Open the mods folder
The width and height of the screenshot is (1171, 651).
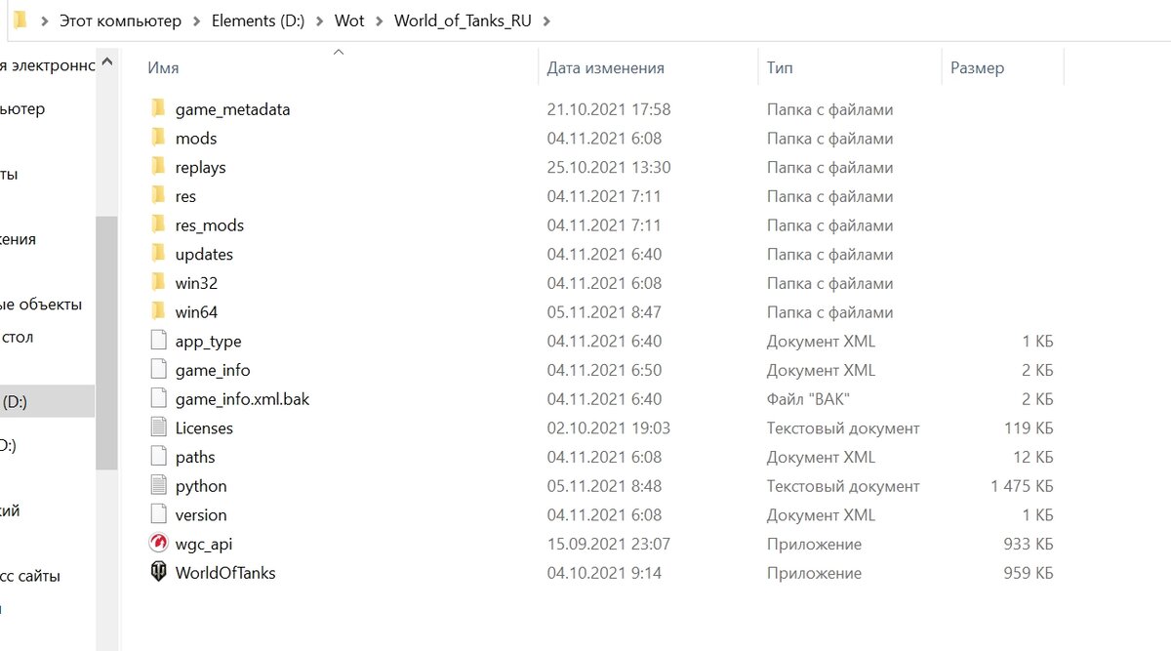(x=195, y=138)
